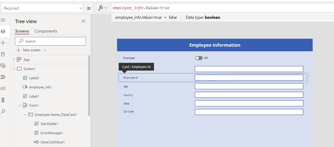Click the Tree view Search field
This screenshot has height=147, width=334.
coord(50,41)
